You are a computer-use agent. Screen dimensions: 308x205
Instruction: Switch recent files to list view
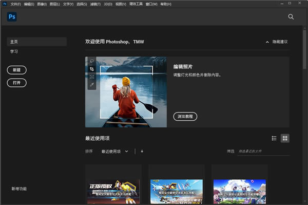[x=274, y=138]
